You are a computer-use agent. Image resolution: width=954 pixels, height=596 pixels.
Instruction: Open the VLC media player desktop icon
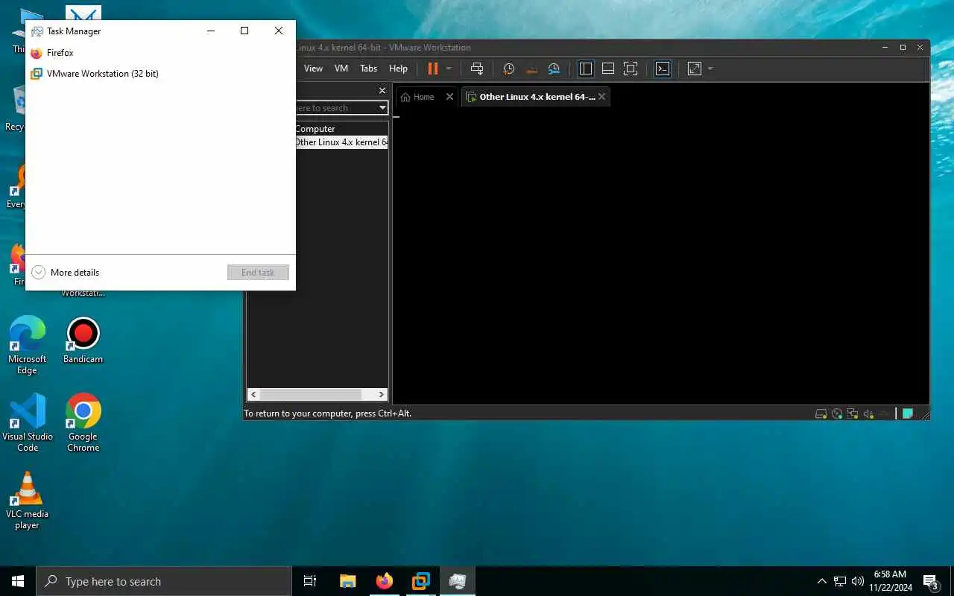28,500
